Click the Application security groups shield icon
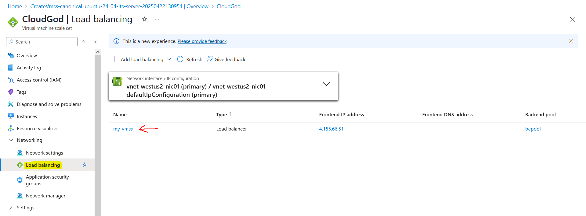586x216 pixels. (x=20, y=180)
